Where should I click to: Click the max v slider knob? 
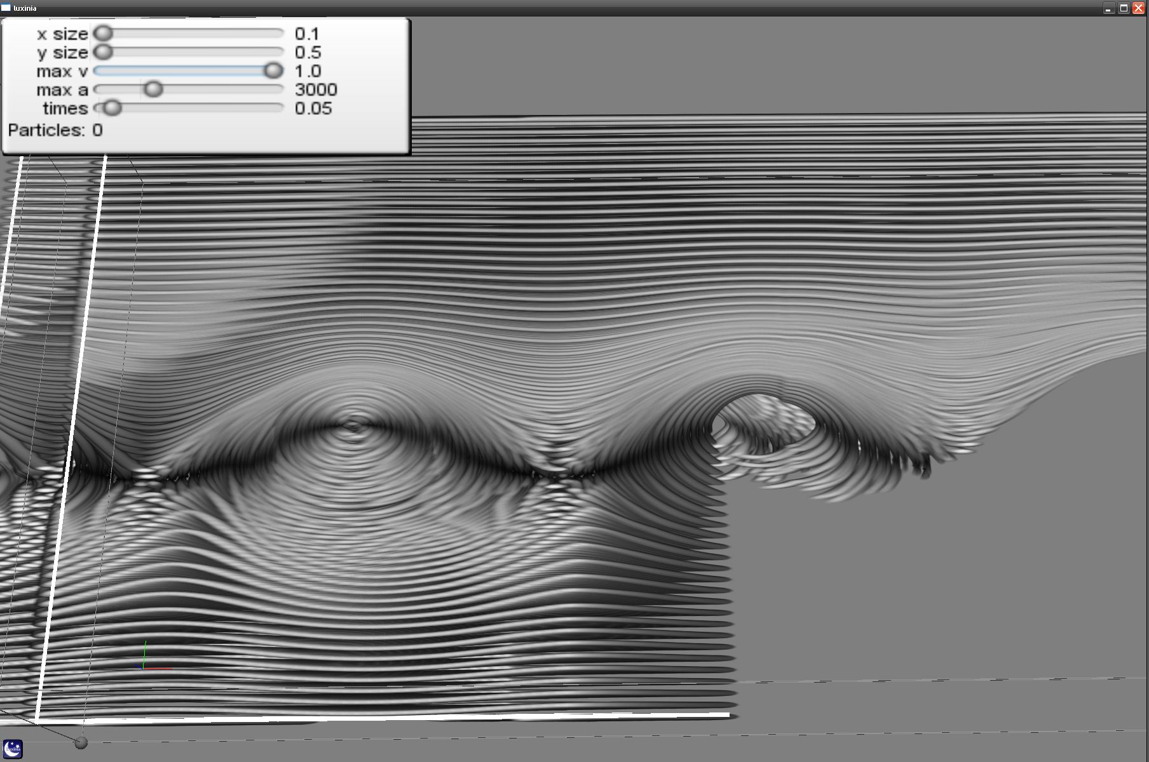pos(273,70)
